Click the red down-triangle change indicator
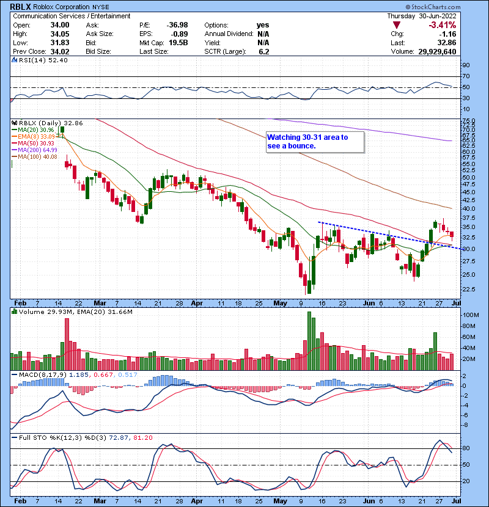Viewport: 489px width, 507px height. [397, 25]
